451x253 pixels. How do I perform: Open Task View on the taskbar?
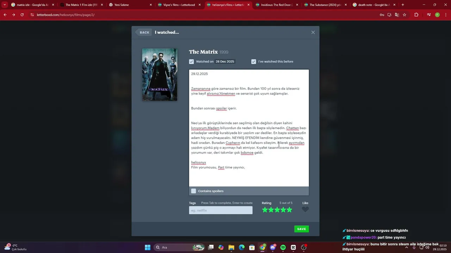point(211,247)
